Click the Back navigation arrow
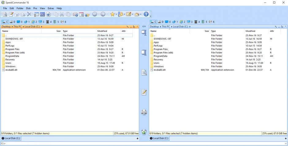The height and width of the screenshot is (146, 288). point(95,14)
